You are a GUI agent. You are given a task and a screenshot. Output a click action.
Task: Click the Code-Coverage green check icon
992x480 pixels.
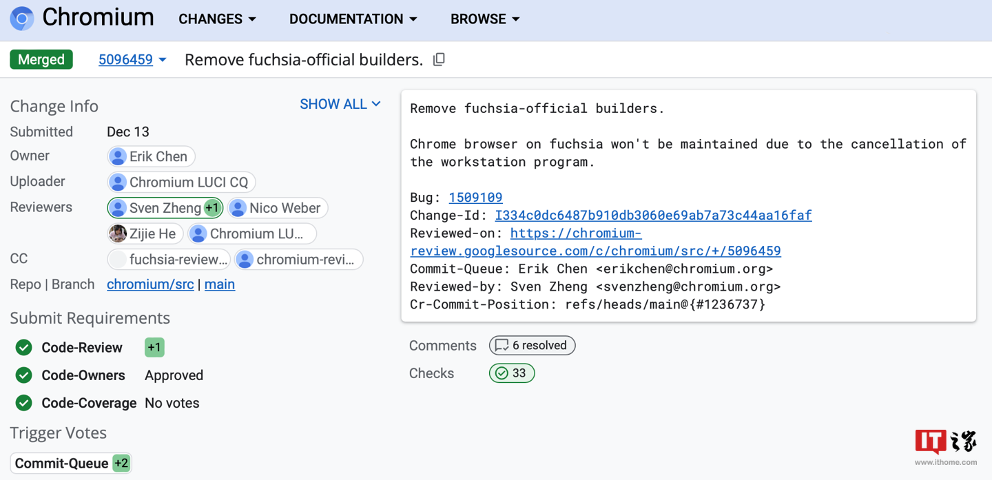[x=24, y=403]
